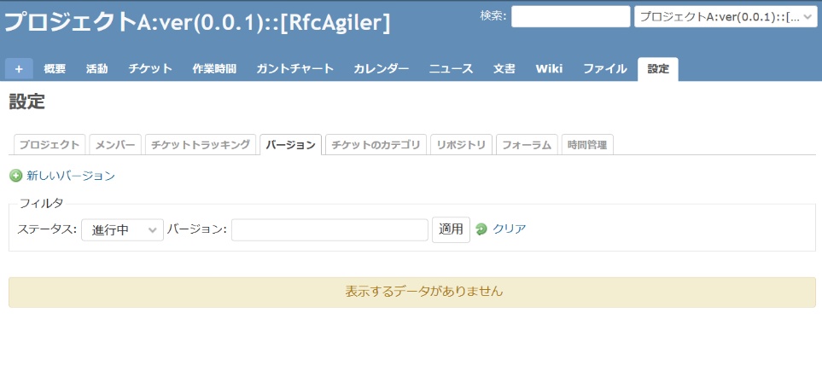This screenshot has width=822, height=365.
Task: Select the バージョン settings sub-tab
Action: pyautogui.click(x=290, y=145)
